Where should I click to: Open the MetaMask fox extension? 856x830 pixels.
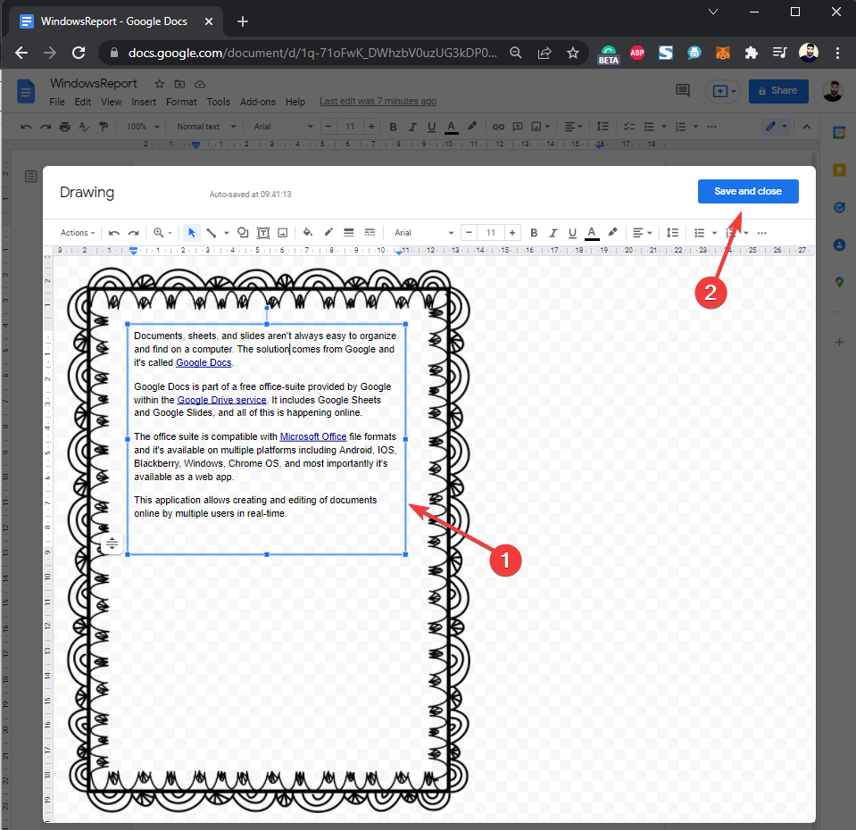click(x=723, y=53)
